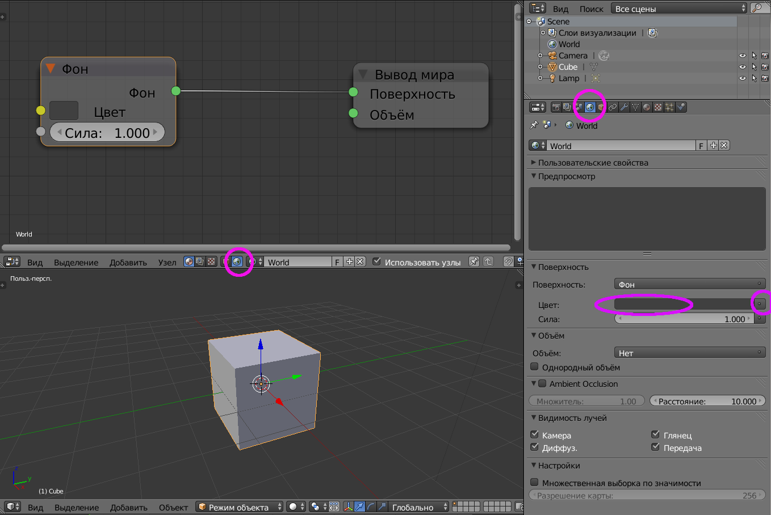Viewport: 771px width, 515px height.
Task: Open the Material properties tab
Action: coord(647,107)
